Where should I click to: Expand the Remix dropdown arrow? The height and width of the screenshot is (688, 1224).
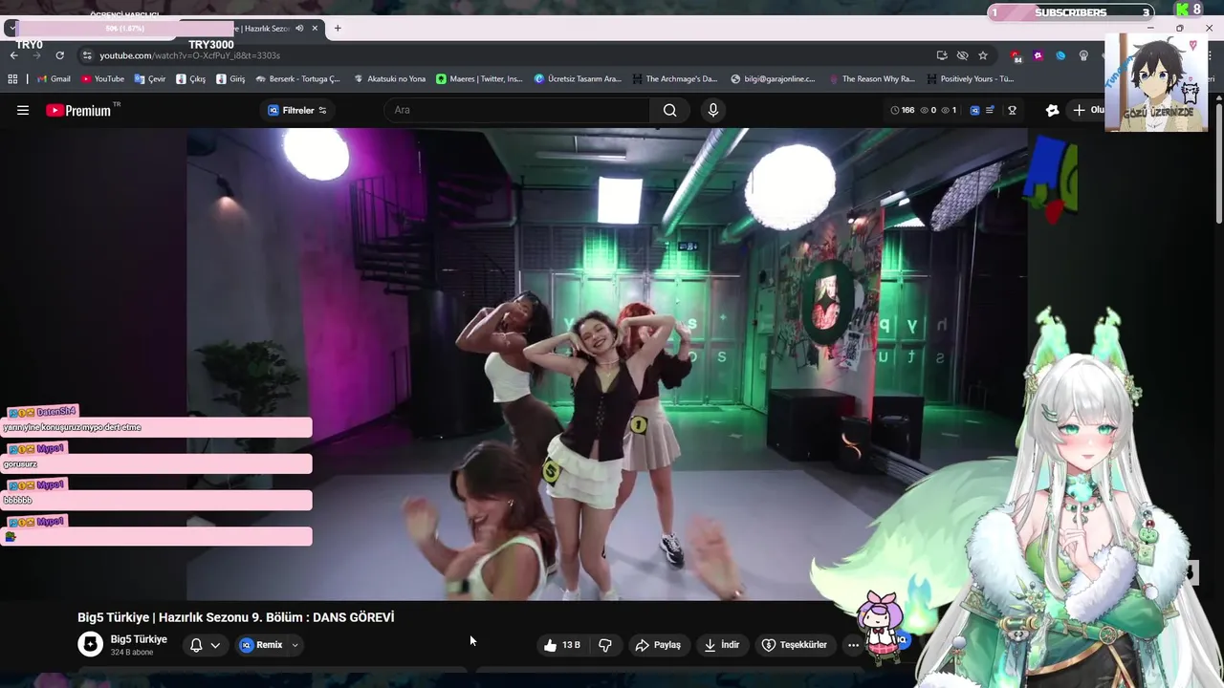point(295,645)
